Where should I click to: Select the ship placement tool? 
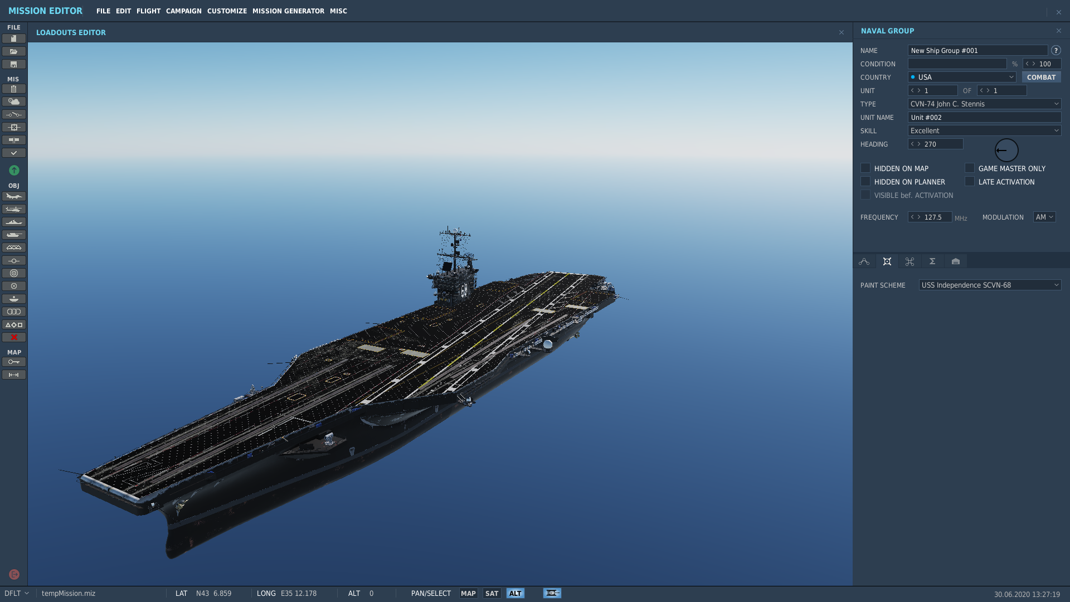tap(14, 222)
